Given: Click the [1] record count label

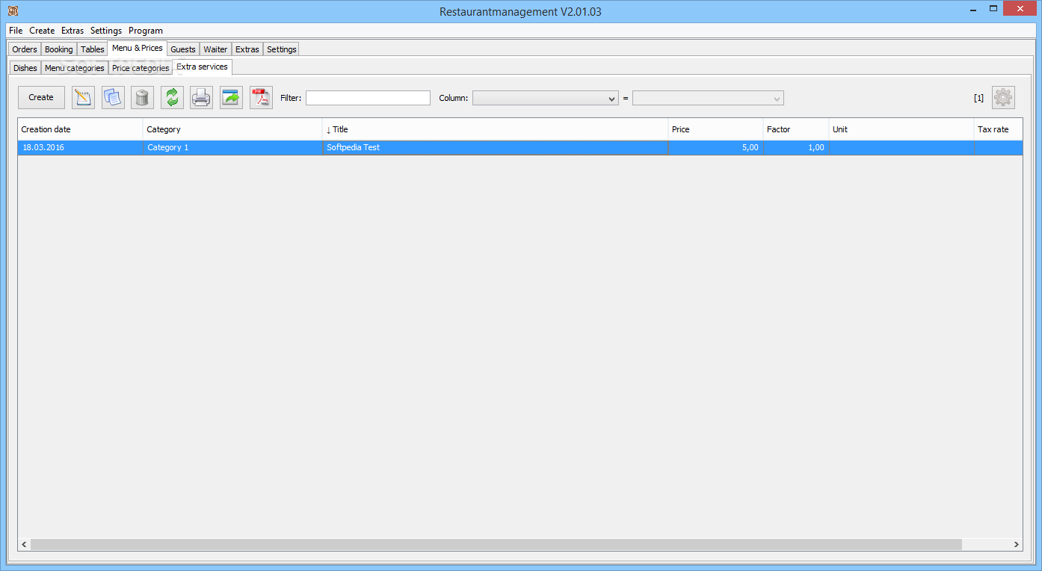Looking at the screenshot, I should [978, 98].
